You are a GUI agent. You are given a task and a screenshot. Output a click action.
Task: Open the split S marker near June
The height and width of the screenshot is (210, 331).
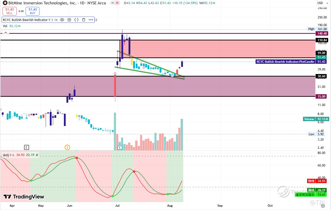pos(67,147)
